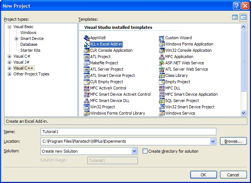Click the Browse button
Viewport: 251px width, 183px height.
(x=233, y=141)
